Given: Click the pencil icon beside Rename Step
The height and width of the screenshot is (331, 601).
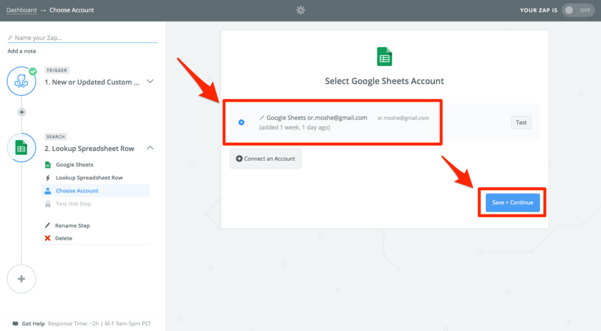Looking at the screenshot, I should pos(48,225).
